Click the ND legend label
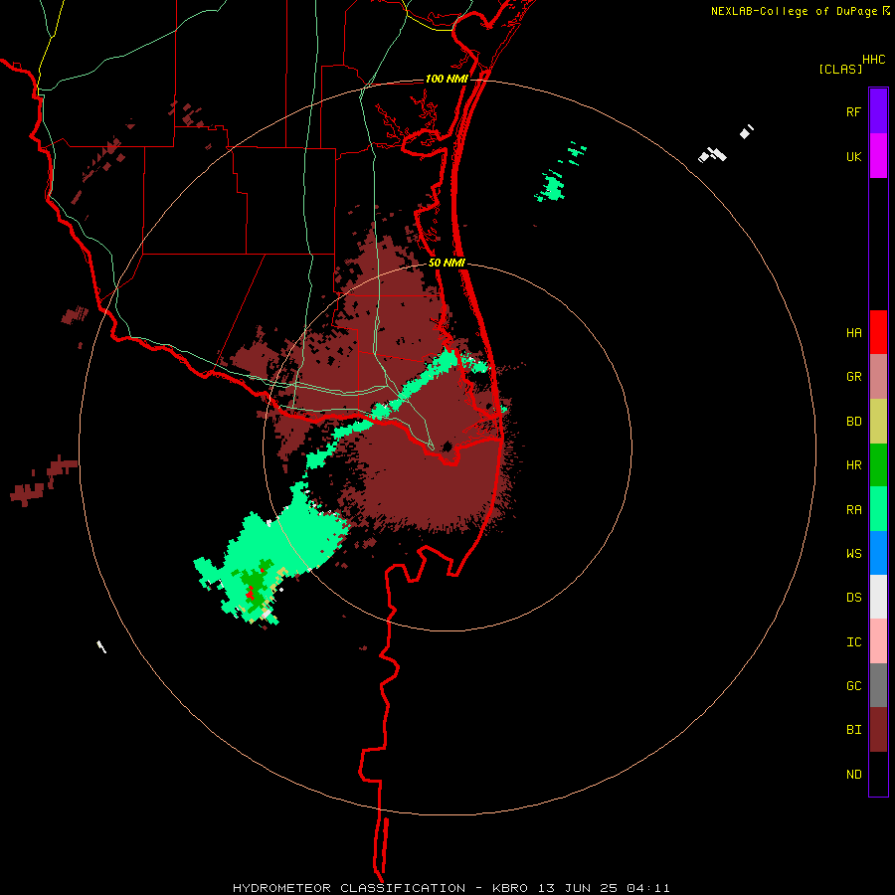The height and width of the screenshot is (895, 895). tap(853, 775)
